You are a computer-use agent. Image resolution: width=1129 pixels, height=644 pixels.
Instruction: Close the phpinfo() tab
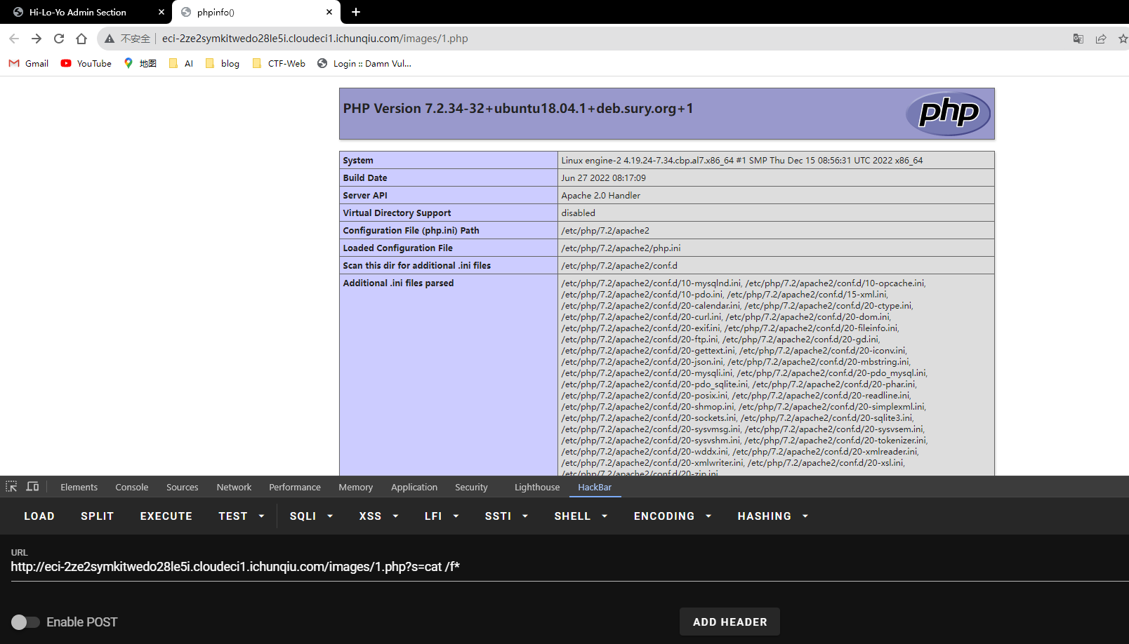coord(329,12)
